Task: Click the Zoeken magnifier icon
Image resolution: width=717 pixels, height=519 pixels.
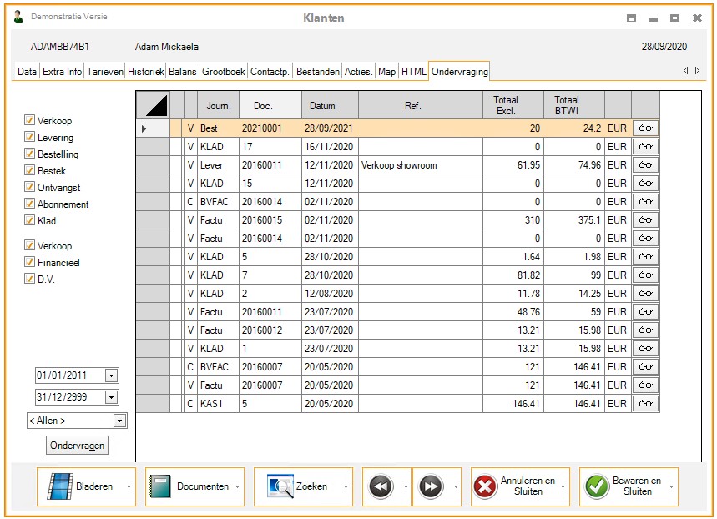Action: tap(280, 486)
